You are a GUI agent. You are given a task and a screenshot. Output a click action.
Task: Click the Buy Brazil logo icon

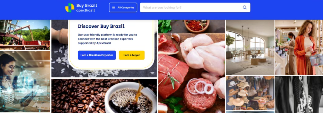coord(70,8)
